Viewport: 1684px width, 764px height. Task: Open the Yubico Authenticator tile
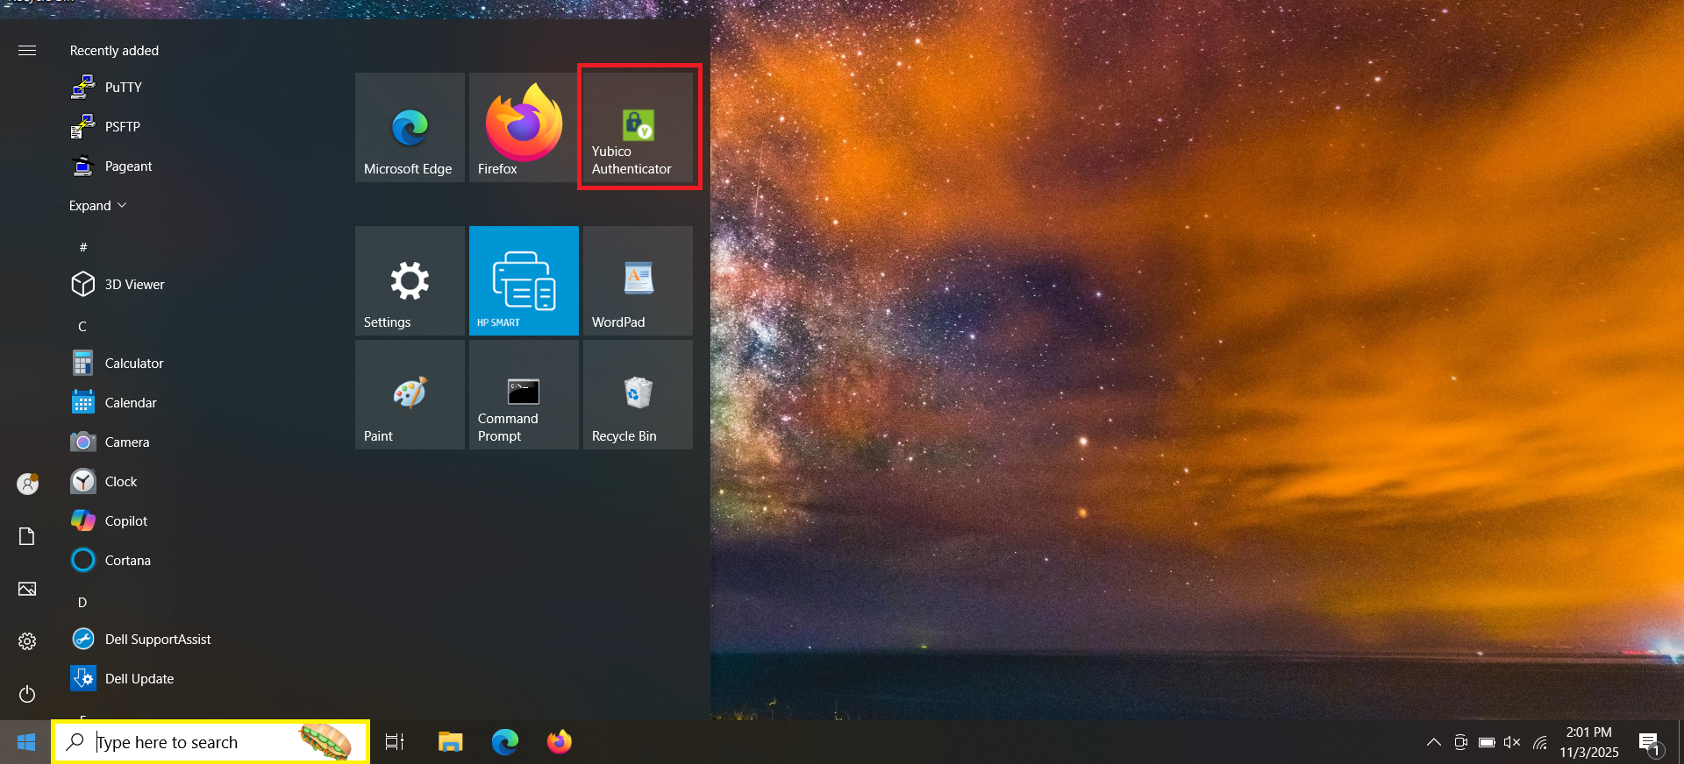[638, 127]
